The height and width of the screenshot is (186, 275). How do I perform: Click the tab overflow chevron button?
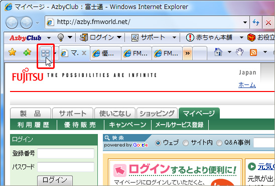click(x=187, y=53)
